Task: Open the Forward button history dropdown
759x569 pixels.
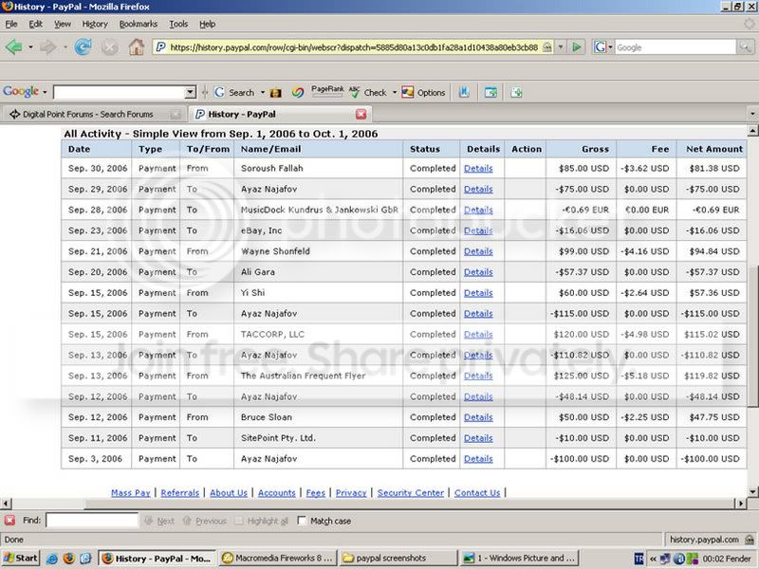Action: [65, 47]
